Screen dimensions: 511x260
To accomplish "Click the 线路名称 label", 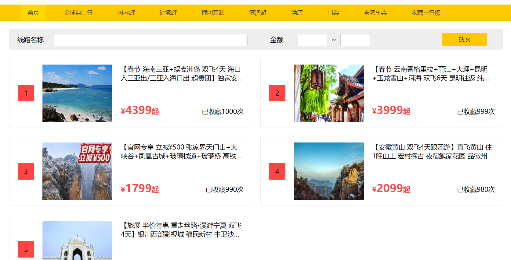I will point(31,40).
